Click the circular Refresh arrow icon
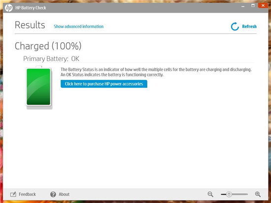 tap(235, 27)
